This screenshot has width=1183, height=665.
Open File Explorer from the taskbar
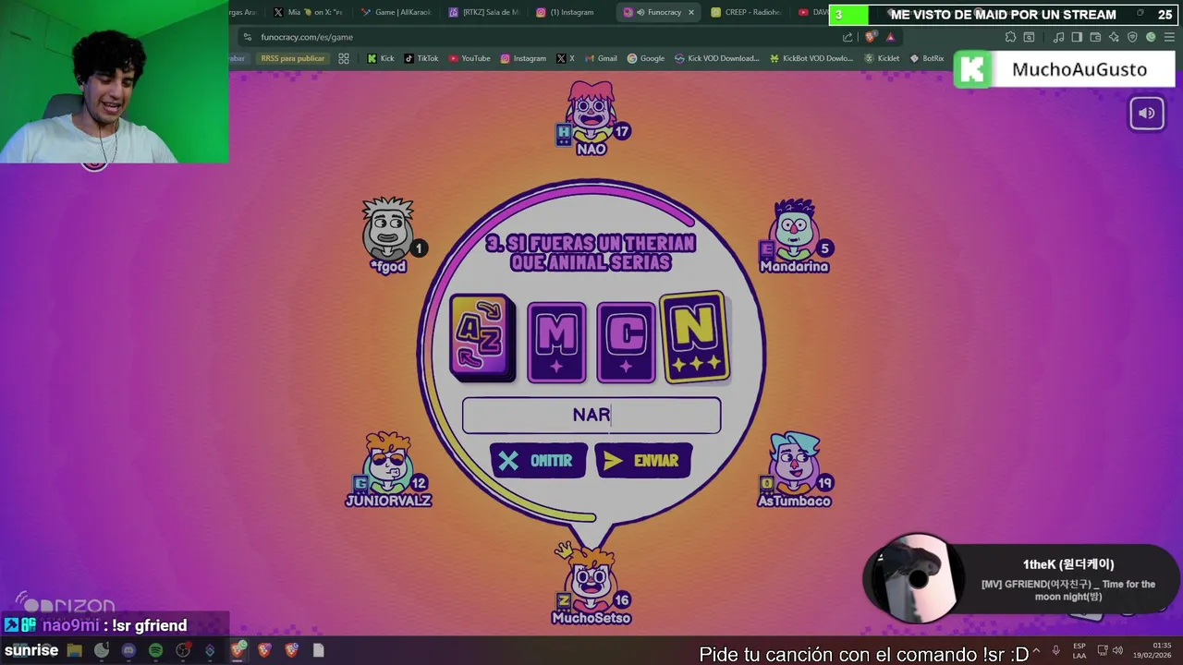click(74, 650)
